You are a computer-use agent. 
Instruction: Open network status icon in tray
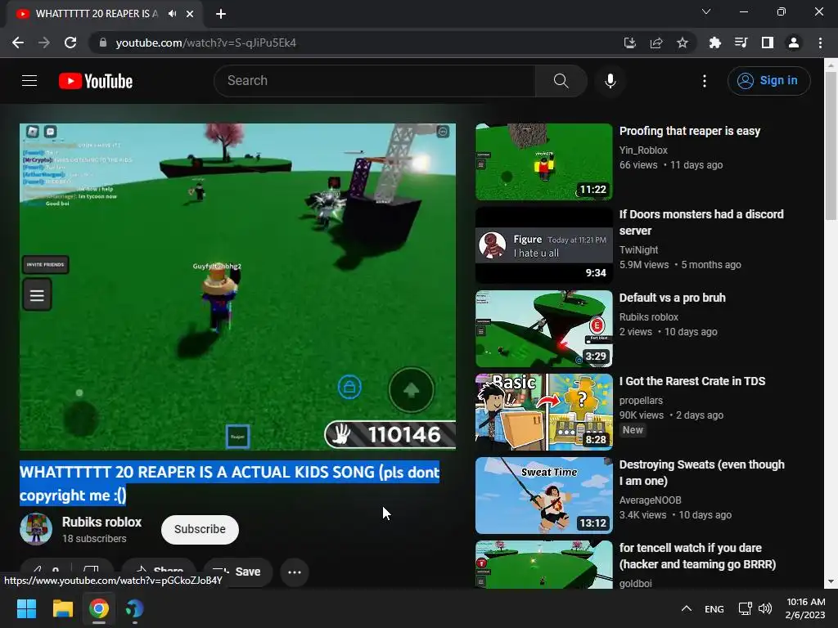(x=745, y=608)
